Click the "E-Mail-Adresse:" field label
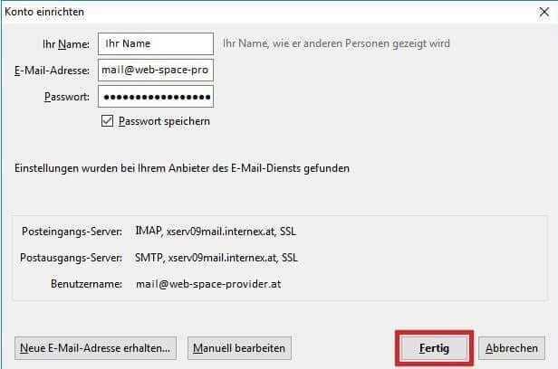The width and height of the screenshot is (558, 369). 52,70
